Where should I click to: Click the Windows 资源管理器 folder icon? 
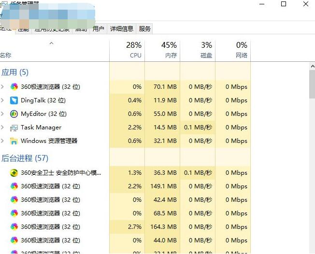14,141
